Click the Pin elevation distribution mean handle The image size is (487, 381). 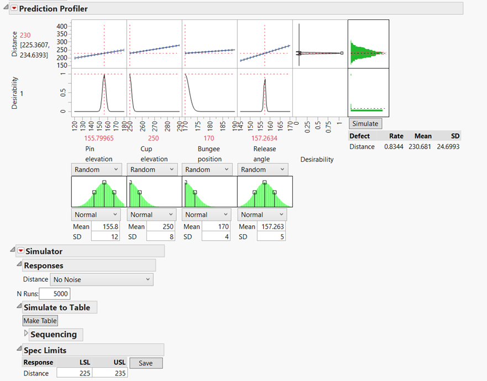tap(104, 182)
